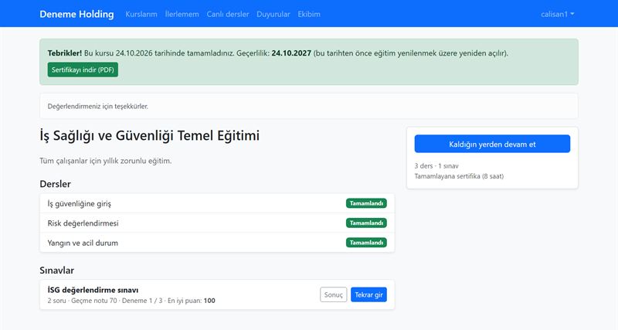Click the Tamamlayana sertifika (8 saat) text

[459, 176]
